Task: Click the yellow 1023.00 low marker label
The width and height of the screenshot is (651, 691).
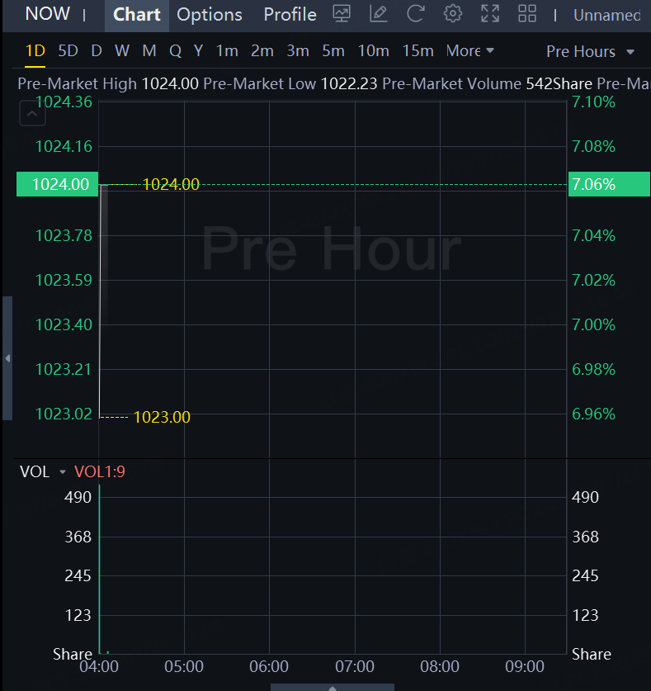Action: point(162,417)
